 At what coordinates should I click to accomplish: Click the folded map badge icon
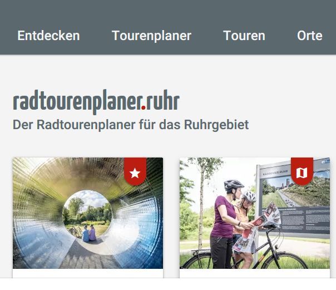[302, 173]
